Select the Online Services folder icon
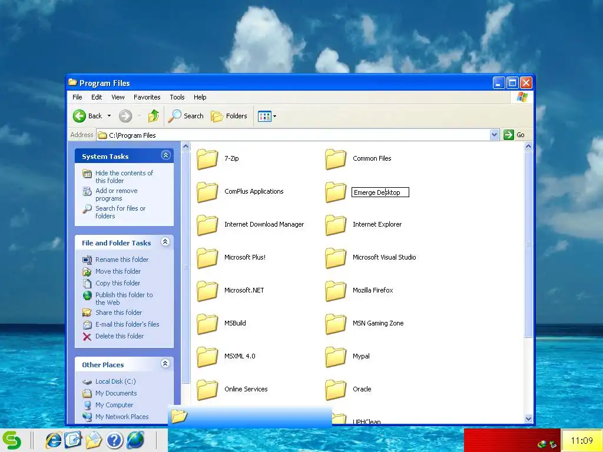603x452 pixels. point(207,390)
